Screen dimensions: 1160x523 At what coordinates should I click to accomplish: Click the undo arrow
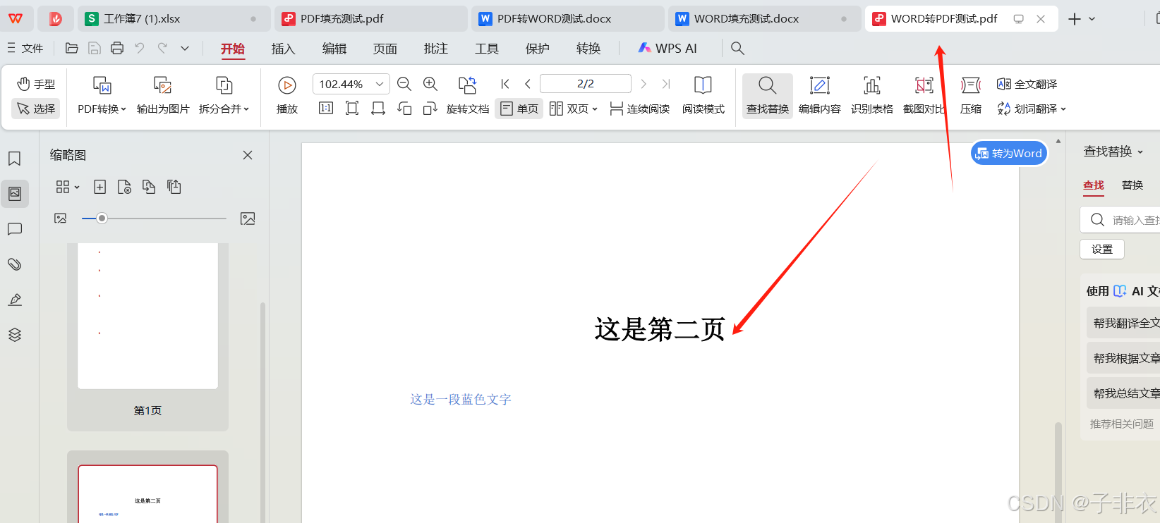coord(140,48)
